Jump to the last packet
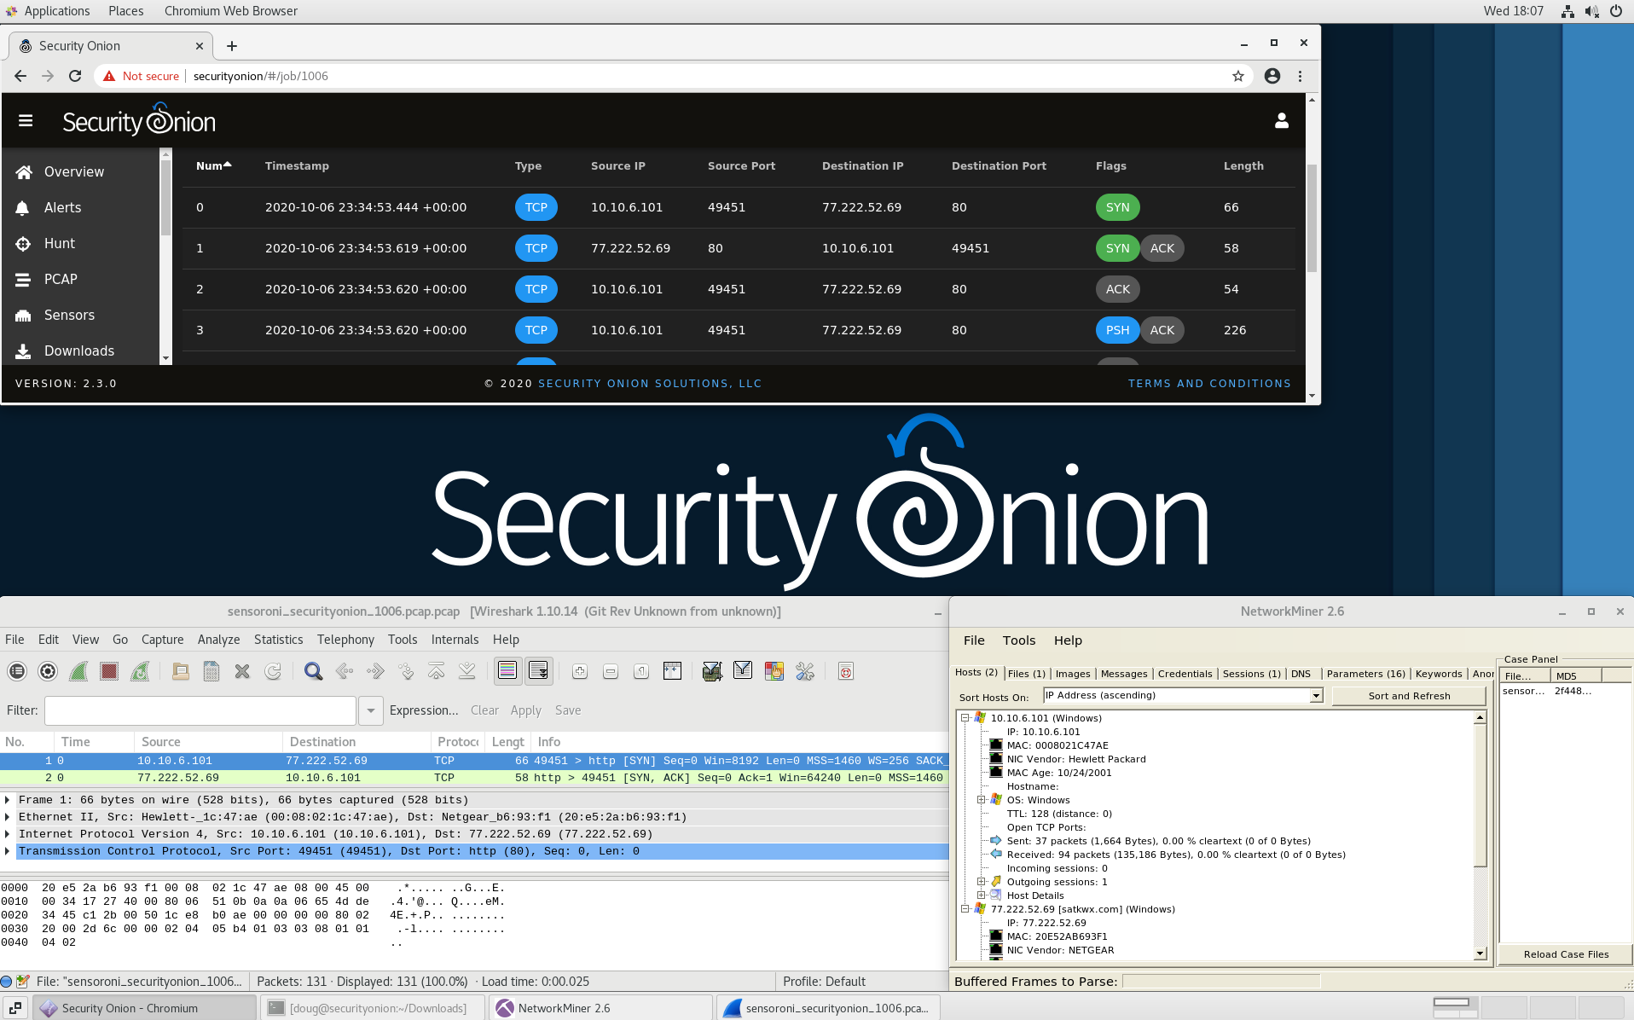 pos(467,671)
